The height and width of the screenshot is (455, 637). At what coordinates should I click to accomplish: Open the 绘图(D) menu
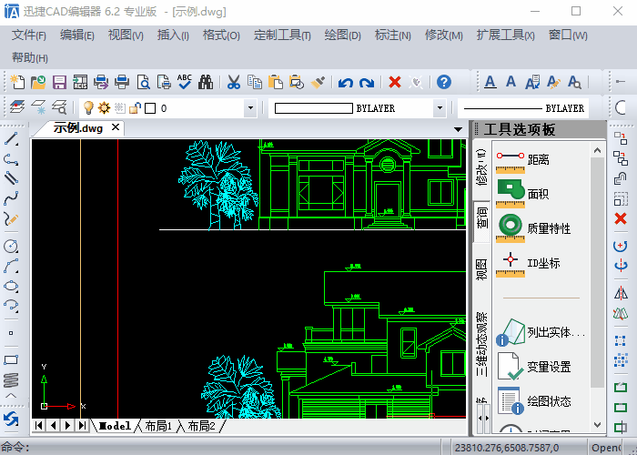pos(342,35)
